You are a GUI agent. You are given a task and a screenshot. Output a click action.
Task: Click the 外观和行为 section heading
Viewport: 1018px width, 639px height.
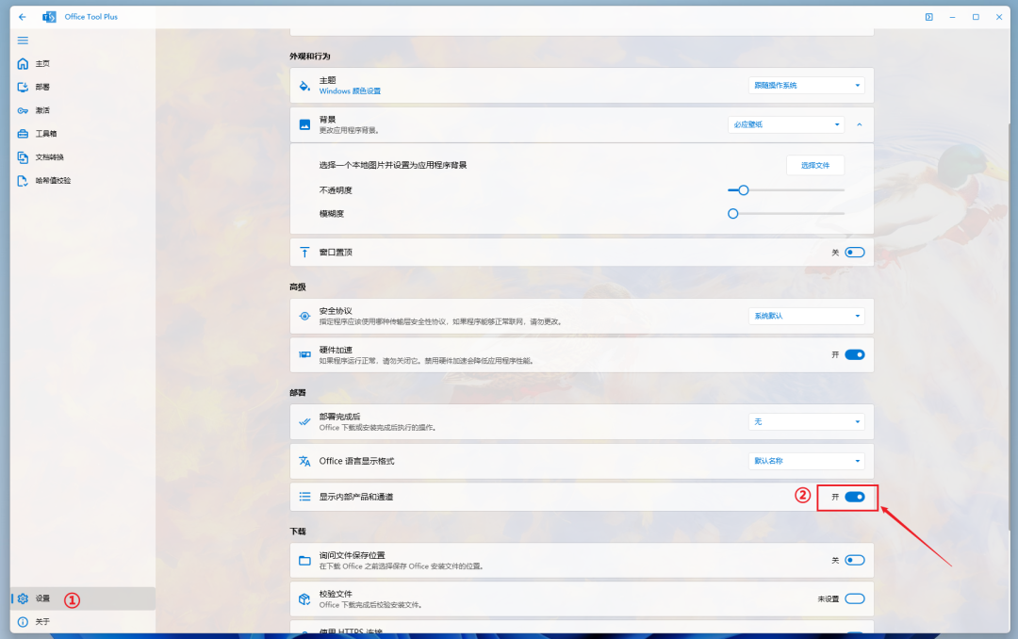click(310, 57)
